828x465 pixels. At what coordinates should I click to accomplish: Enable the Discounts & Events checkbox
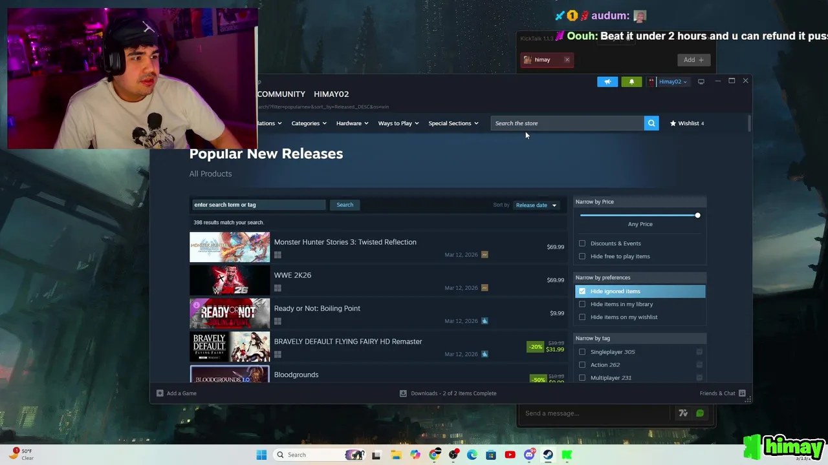tap(582, 243)
